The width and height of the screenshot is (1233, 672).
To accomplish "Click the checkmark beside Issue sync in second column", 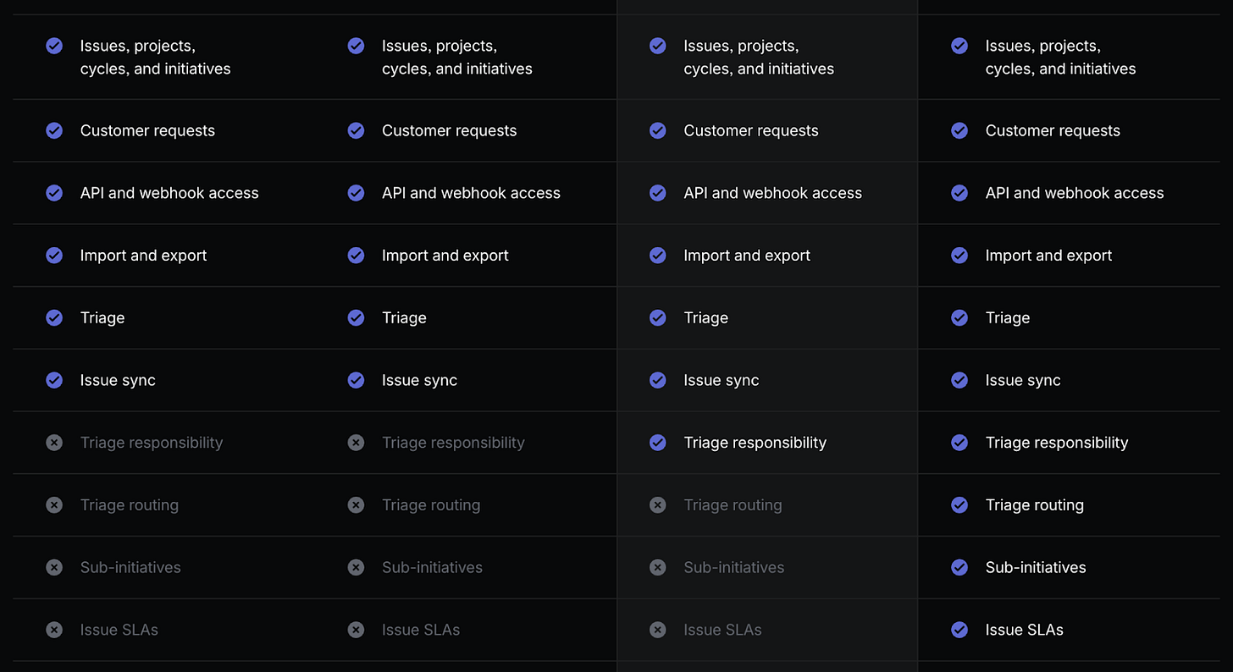I will point(357,381).
